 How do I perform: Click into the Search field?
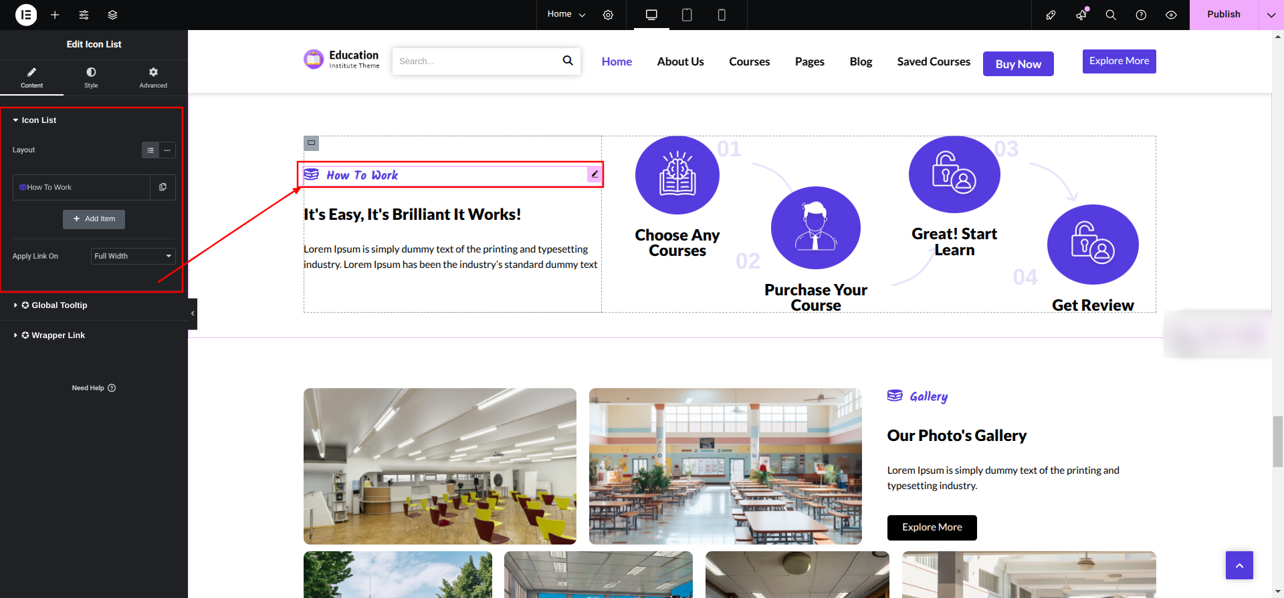pos(476,61)
